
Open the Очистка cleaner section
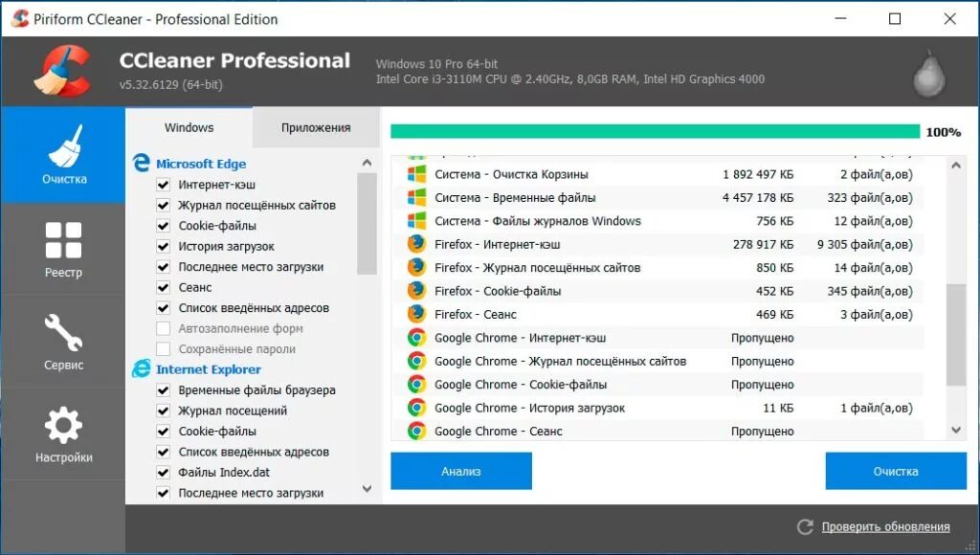[63, 155]
